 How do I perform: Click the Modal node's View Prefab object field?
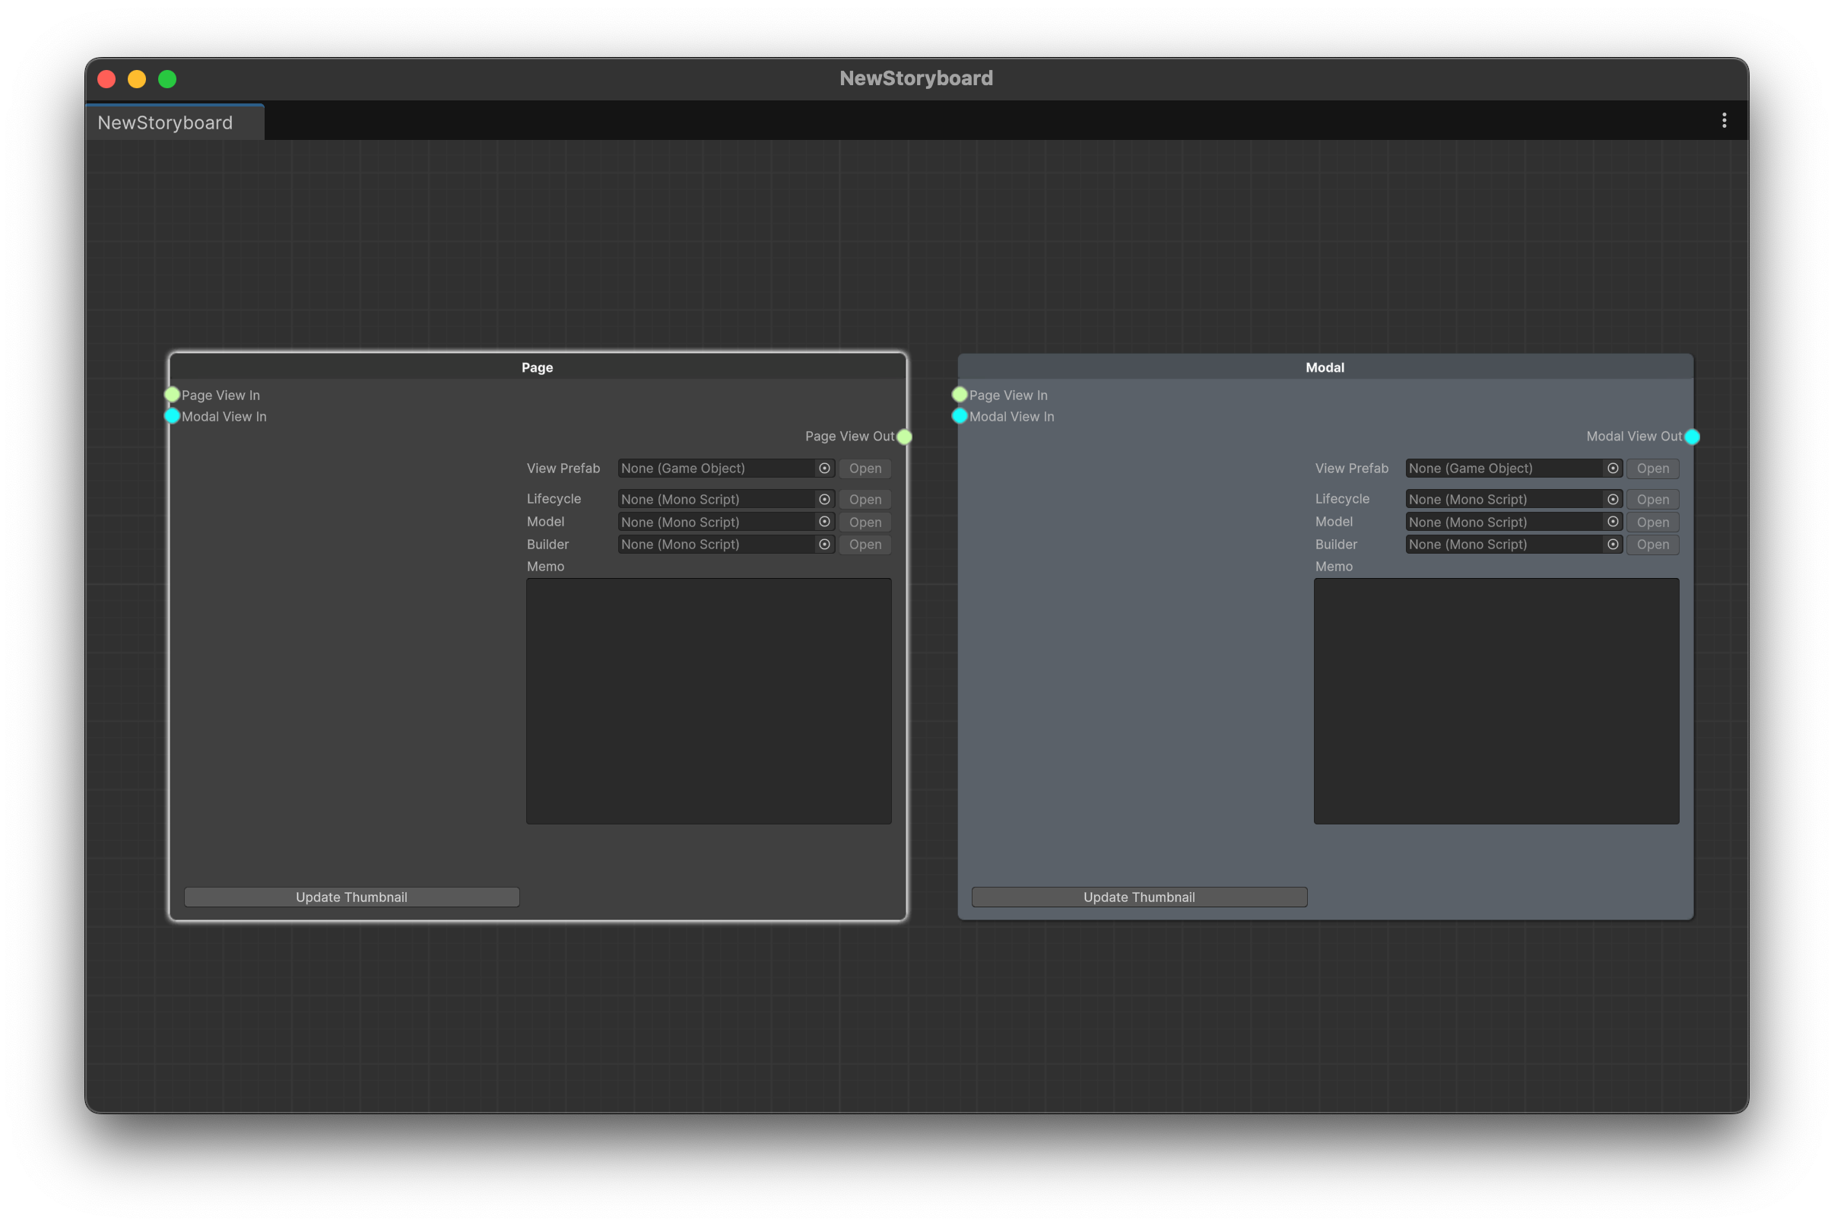[1502, 468]
